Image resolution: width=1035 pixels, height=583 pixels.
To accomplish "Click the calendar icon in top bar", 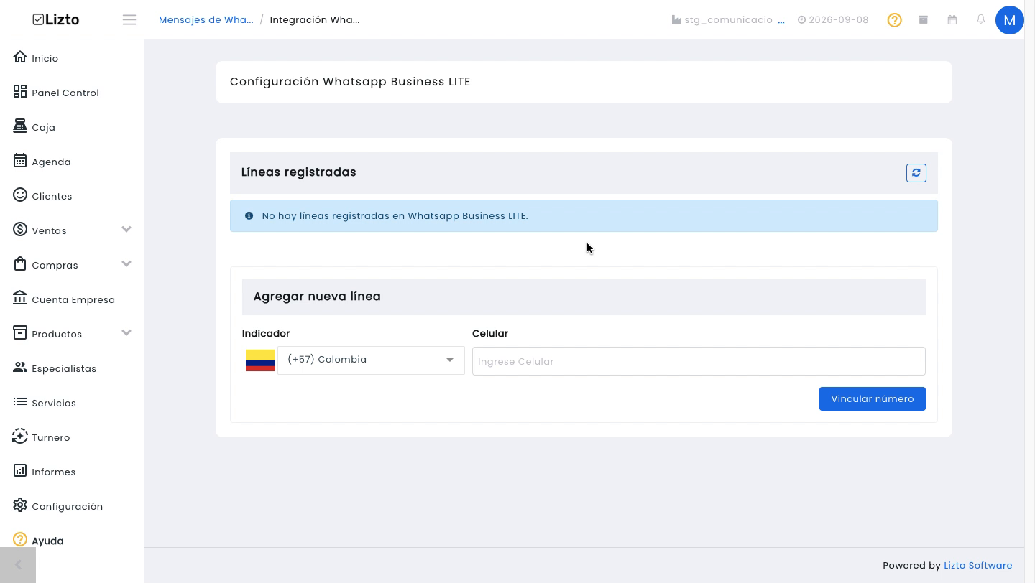I will (x=952, y=19).
